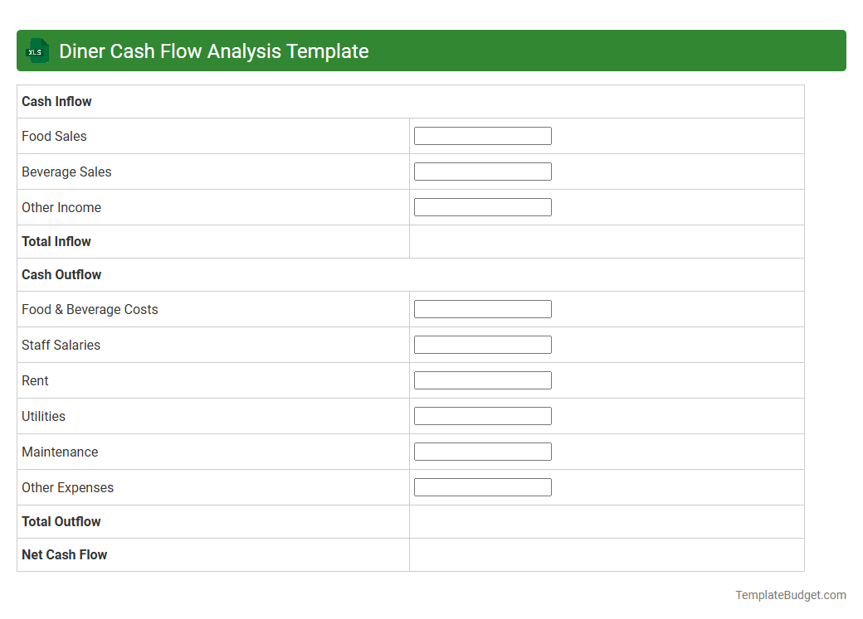Click the Staff Salaries row label

[61, 345]
